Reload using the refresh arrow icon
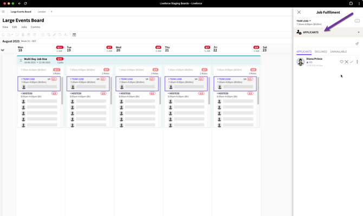Viewport: 363px width, 216px height. [25, 3]
